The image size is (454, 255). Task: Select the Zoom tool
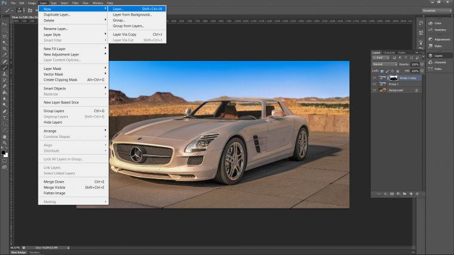click(4, 143)
